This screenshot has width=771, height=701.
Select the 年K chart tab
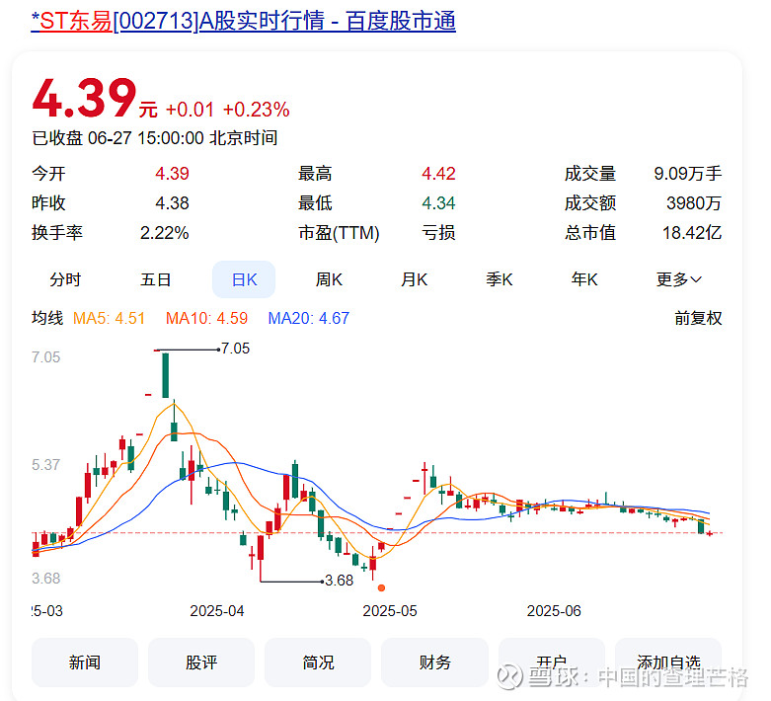(x=584, y=280)
